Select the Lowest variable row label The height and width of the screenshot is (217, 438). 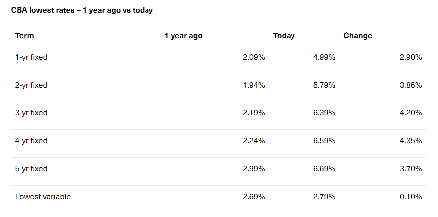pos(43,197)
